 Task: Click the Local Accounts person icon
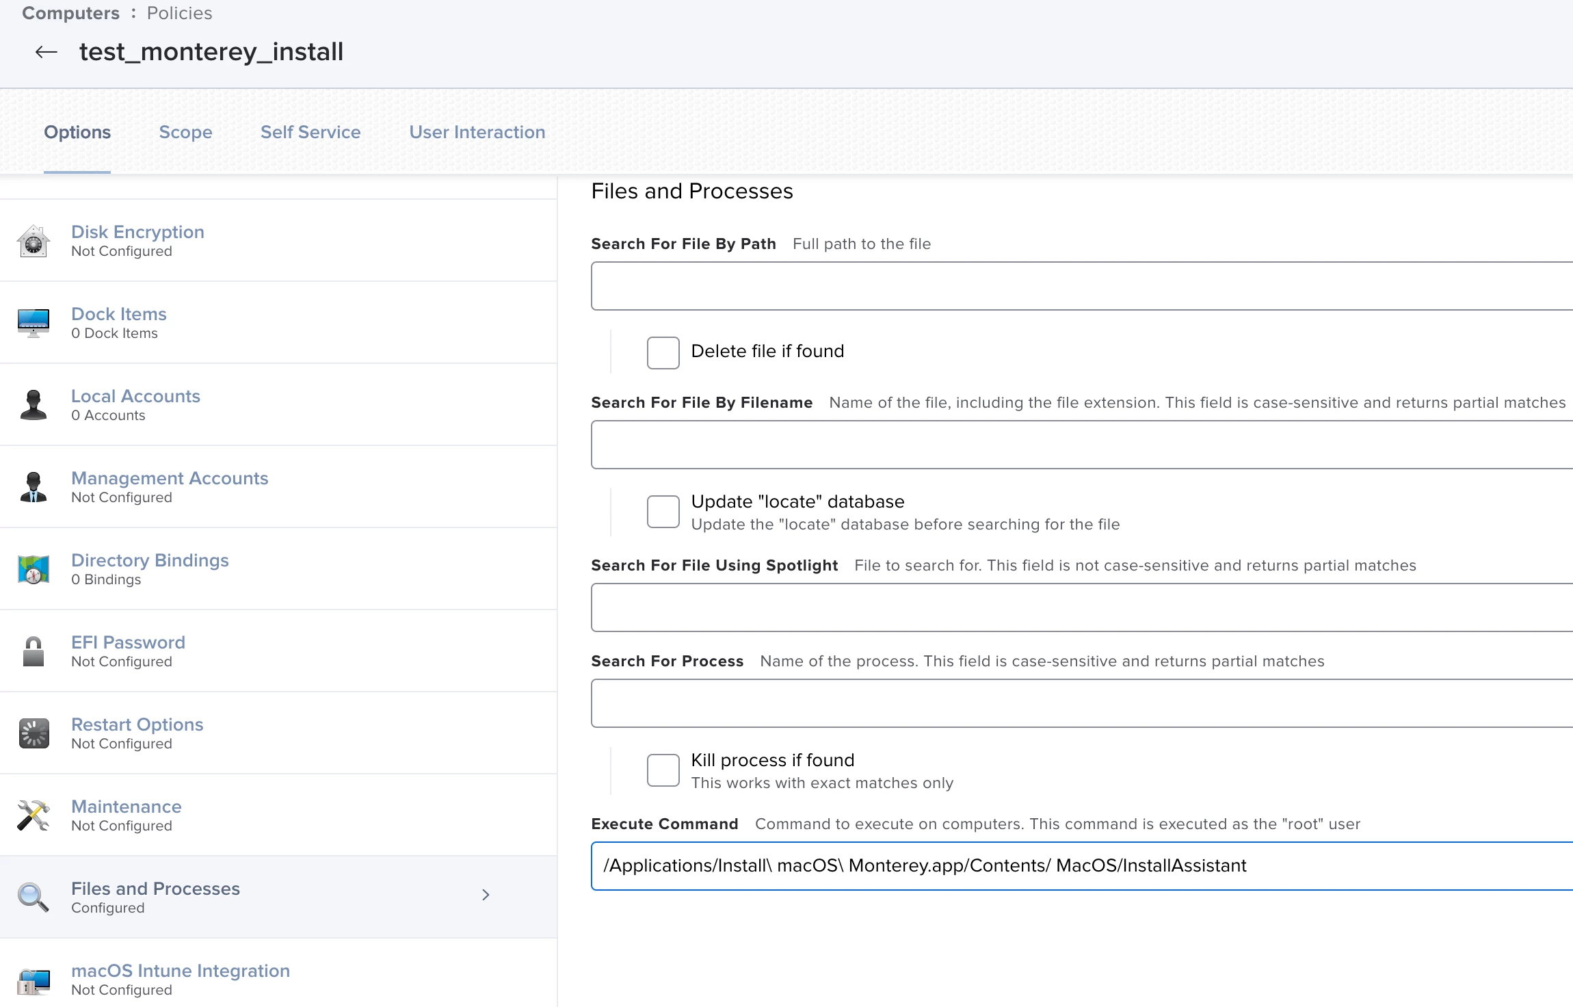(34, 405)
